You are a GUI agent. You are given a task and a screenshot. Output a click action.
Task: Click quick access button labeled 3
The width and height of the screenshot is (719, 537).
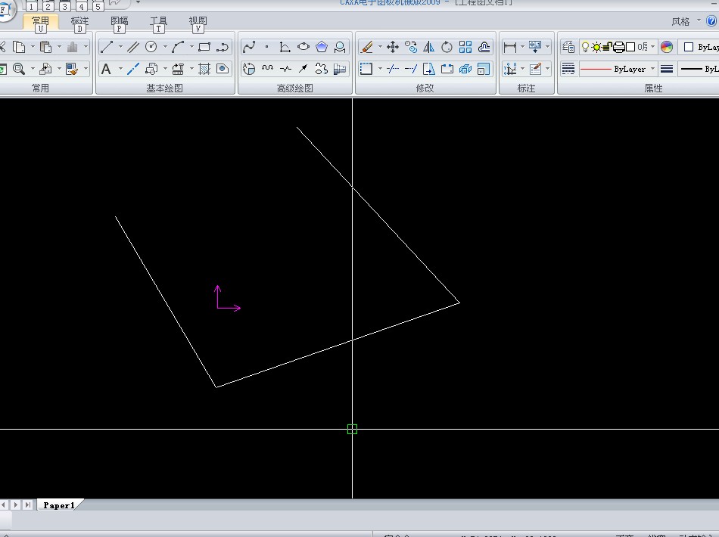point(64,6)
